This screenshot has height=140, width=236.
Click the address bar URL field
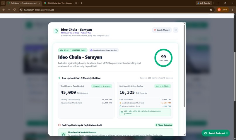point(116,10)
